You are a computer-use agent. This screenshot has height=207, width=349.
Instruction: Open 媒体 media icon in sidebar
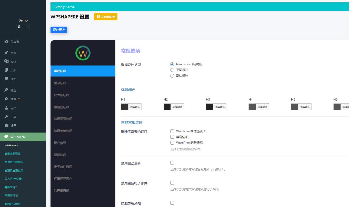[6, 61]
